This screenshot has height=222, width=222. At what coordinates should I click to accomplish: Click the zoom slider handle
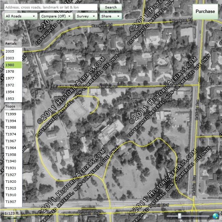coord(180,216)
